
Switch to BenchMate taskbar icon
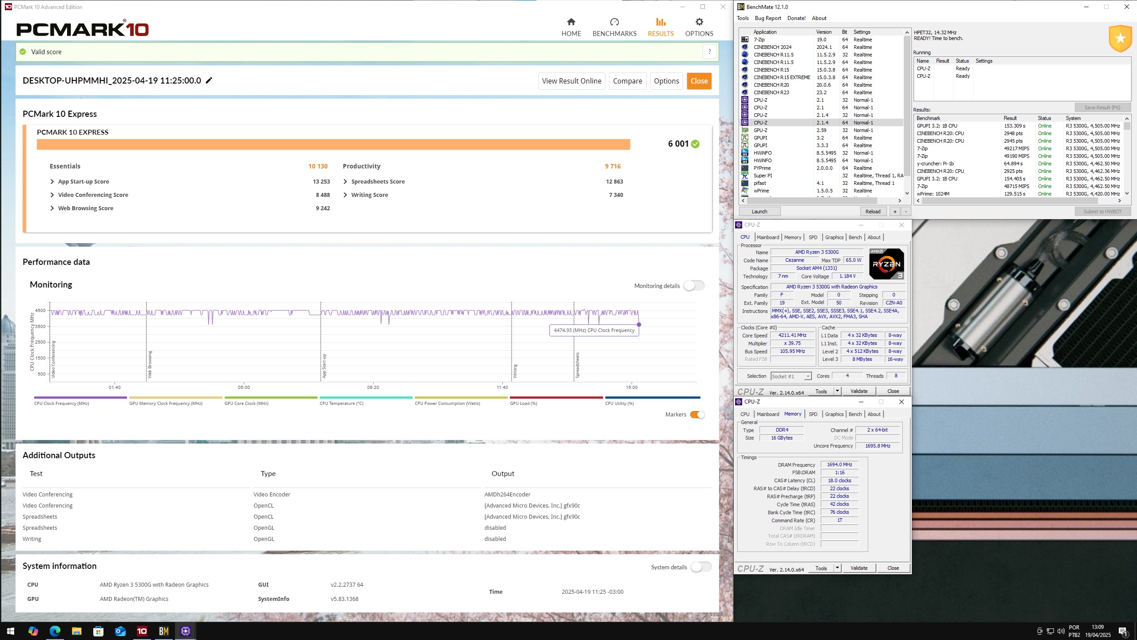click(x=163, y=631)
